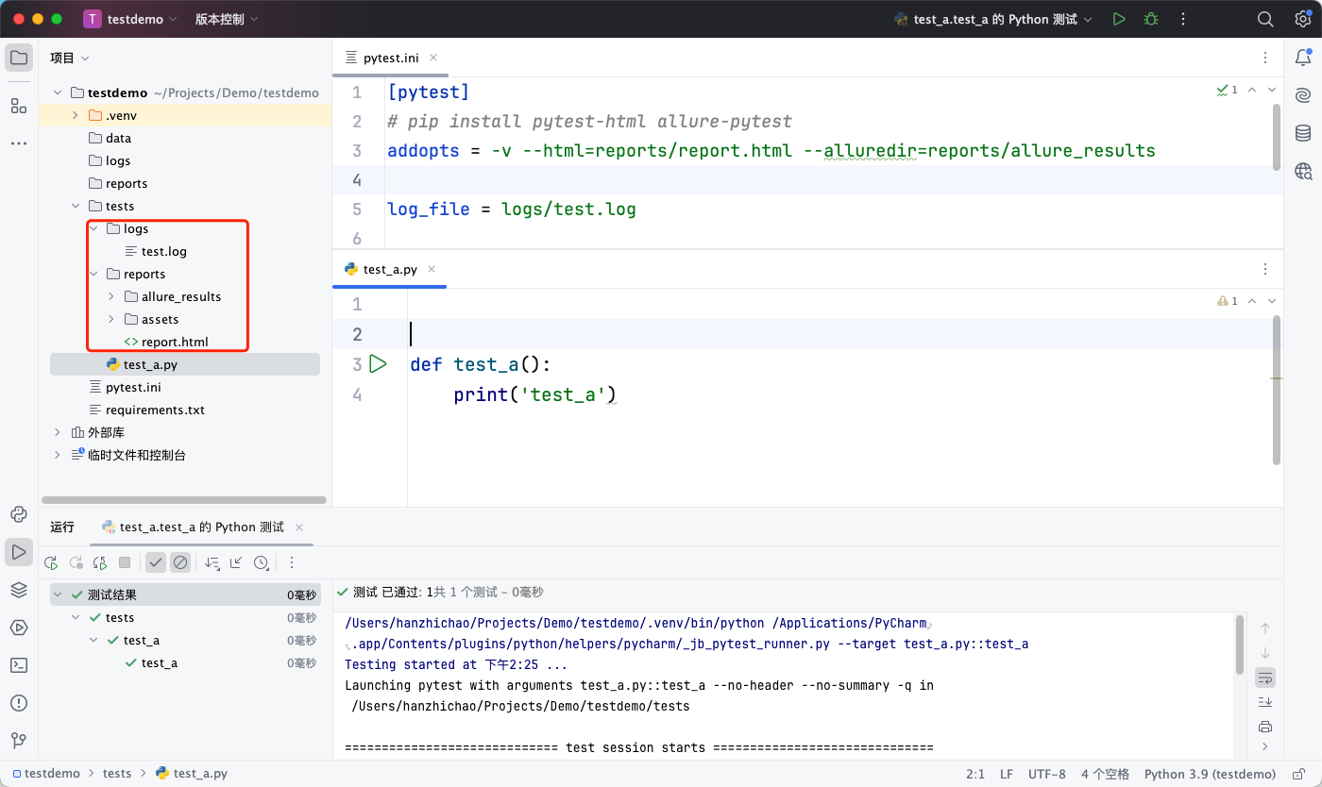Open the Python Packages layers icon
1322x787 pixels.
(x=19, y=590)
